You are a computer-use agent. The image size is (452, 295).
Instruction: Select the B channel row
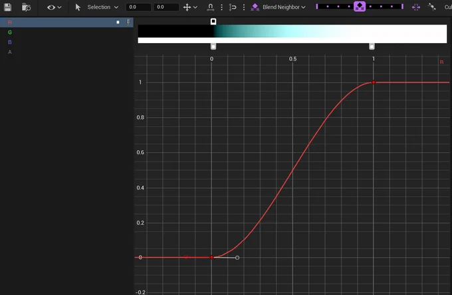(66, 42)
